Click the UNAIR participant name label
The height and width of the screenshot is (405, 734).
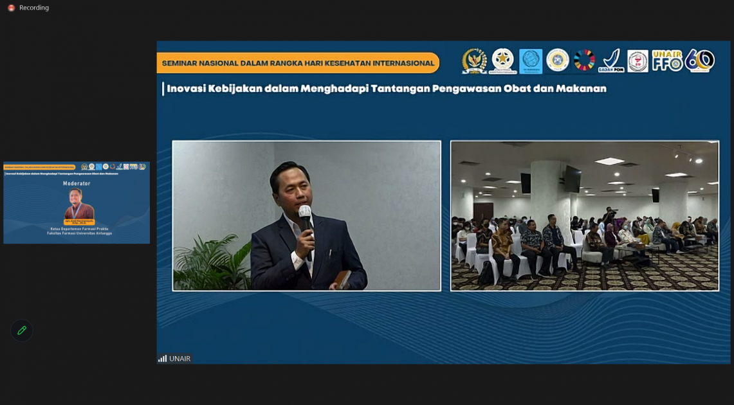coord(180,359)
